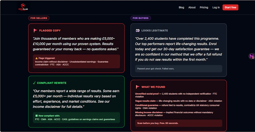Click the COMPLIANT REWRITE heading
255x132 pixels.
52,83
